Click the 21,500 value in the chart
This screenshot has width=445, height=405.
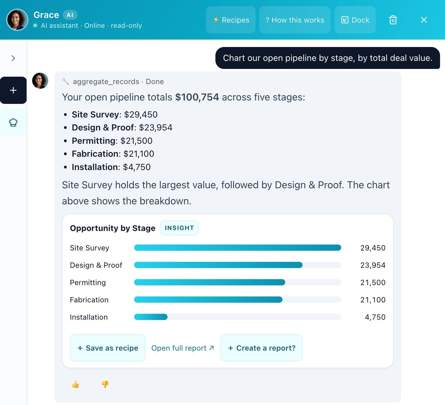point(373,283)
